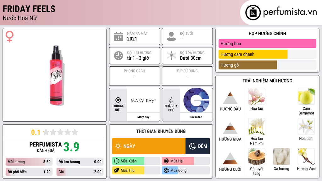Click the Mùa Đông season bar
Viewport: 322px width, 181px height.
tap(186, 170)
